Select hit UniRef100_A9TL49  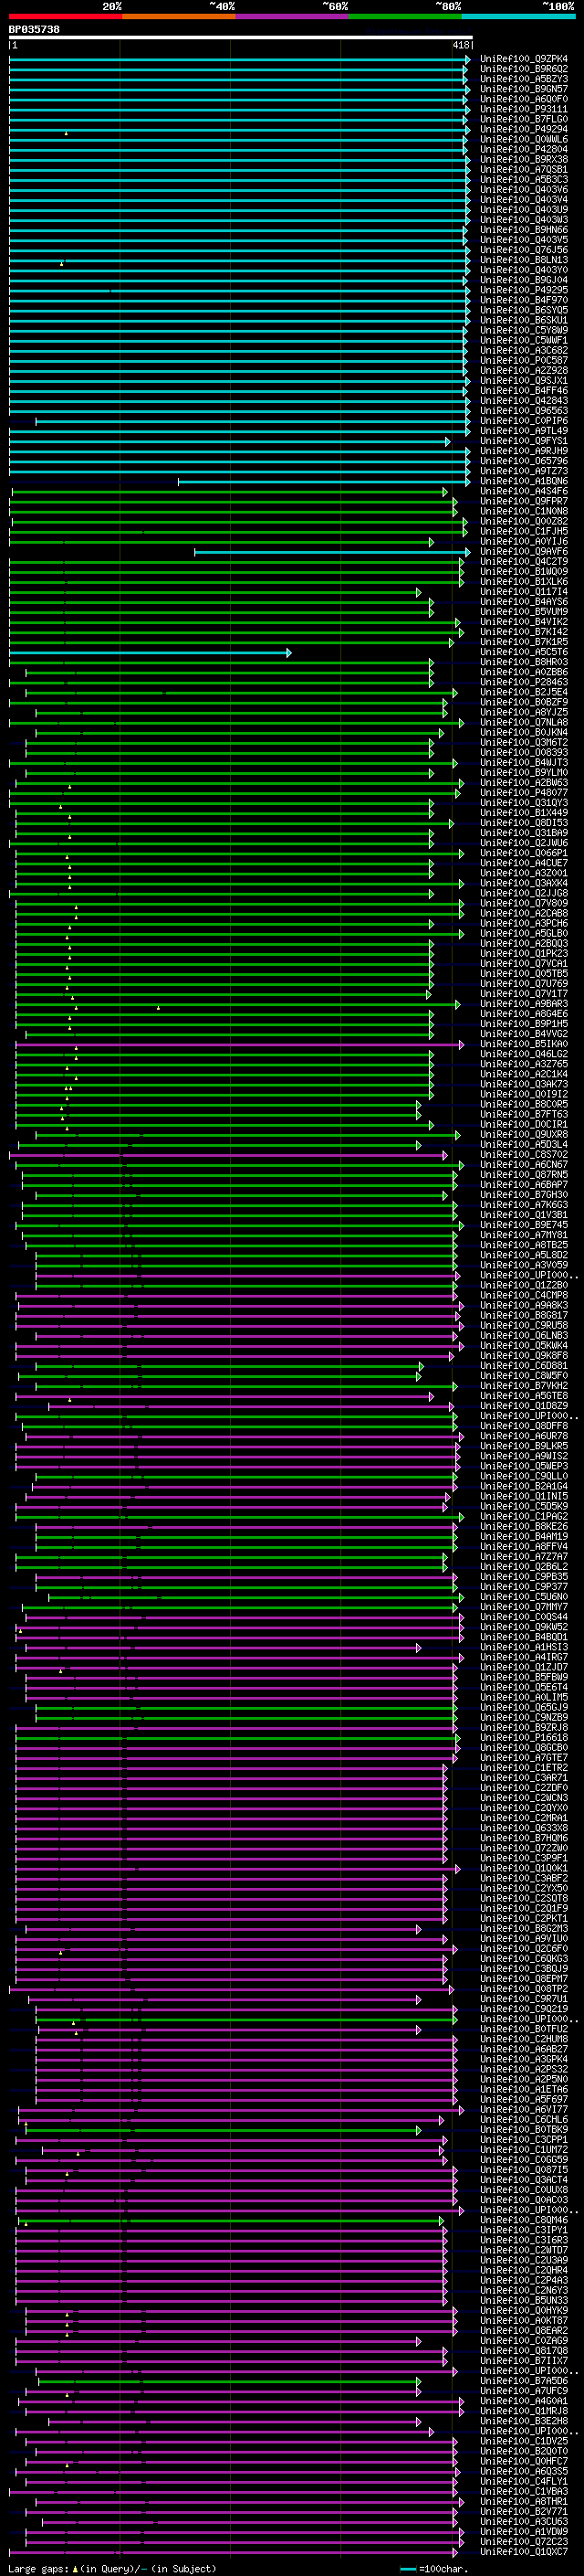(x=524, y=431)
